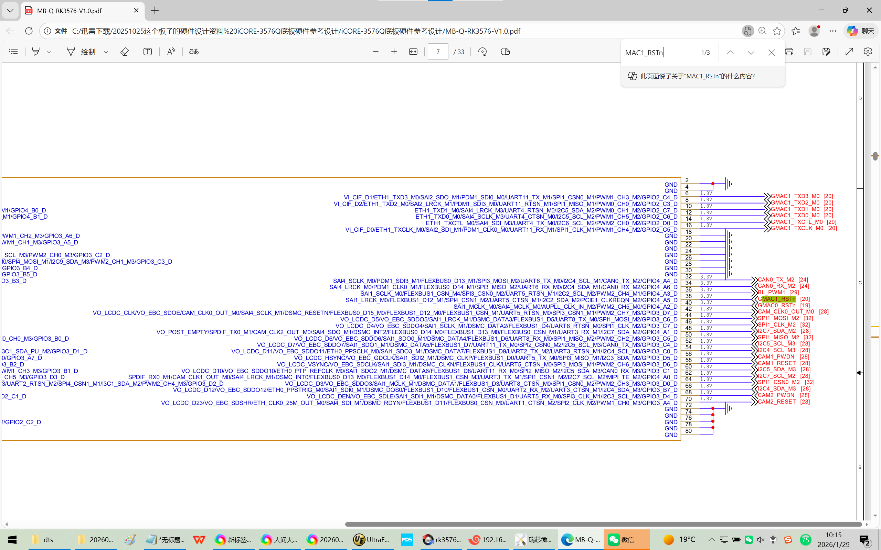Click the translate document icon
Viewport: 881px width, 550px height.
[x=194, y=52]
